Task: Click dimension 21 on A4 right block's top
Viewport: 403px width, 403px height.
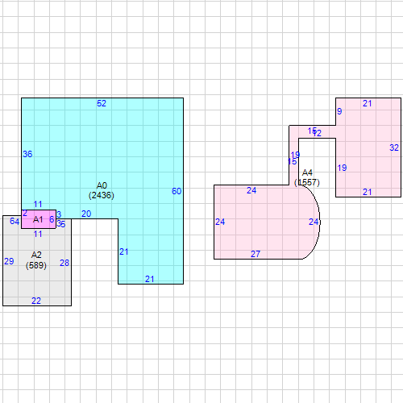Action: click(368, 103)
